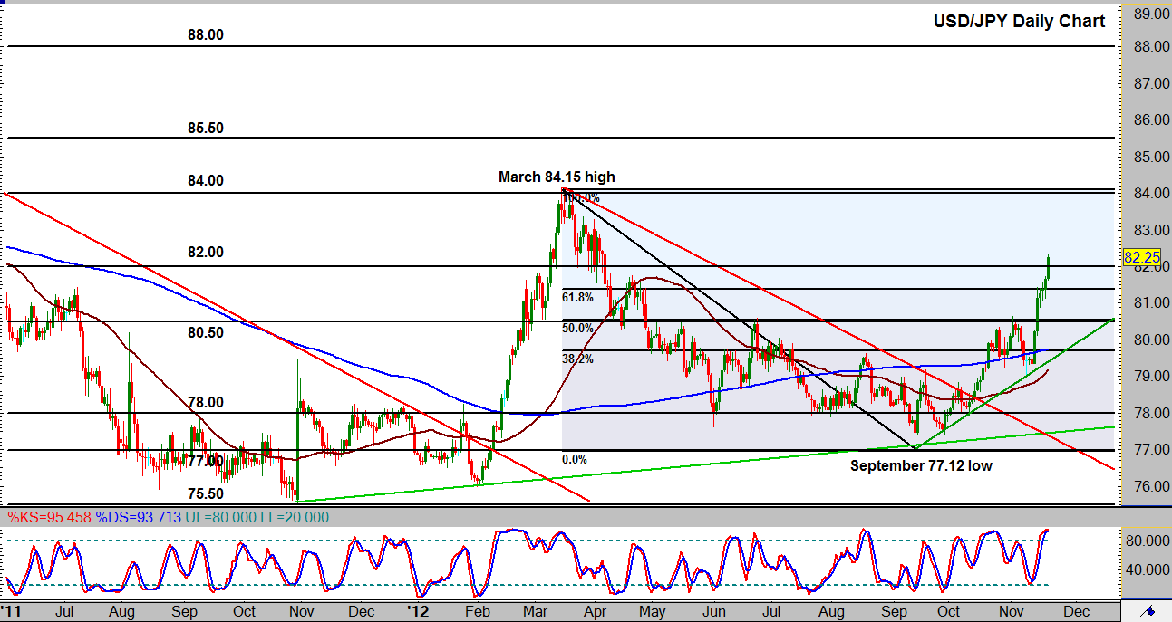This screenshot has height=622, width=1172.
Task: Click the 38.2% Fibonacci level label
Action: click(578, 359)
